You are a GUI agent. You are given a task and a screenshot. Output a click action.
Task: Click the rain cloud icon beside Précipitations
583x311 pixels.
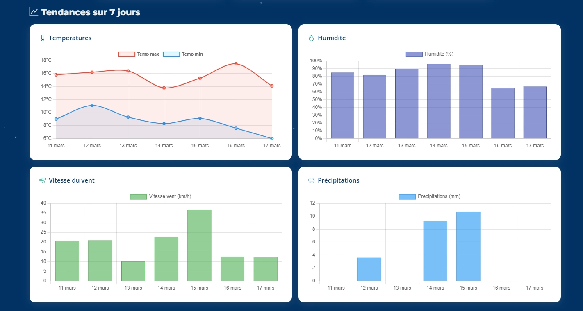coord(311,180)
